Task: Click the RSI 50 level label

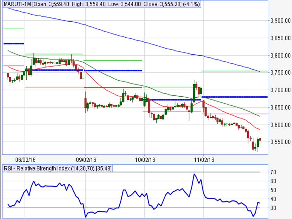Action: click(273, 190)
